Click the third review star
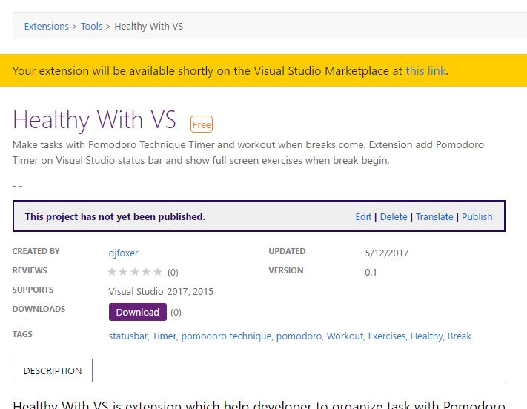527x409 pixels. coord(135,271)
